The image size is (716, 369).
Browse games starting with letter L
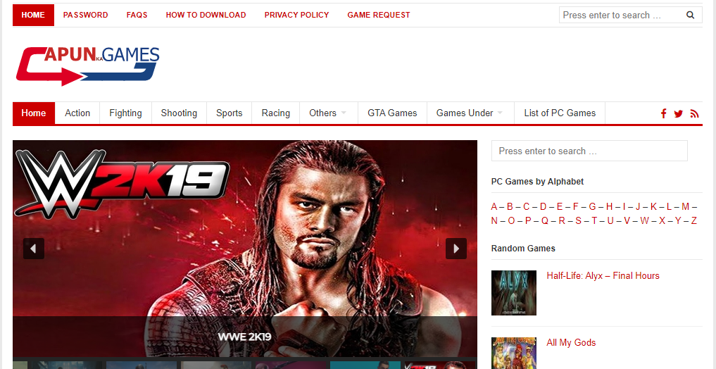669,206
